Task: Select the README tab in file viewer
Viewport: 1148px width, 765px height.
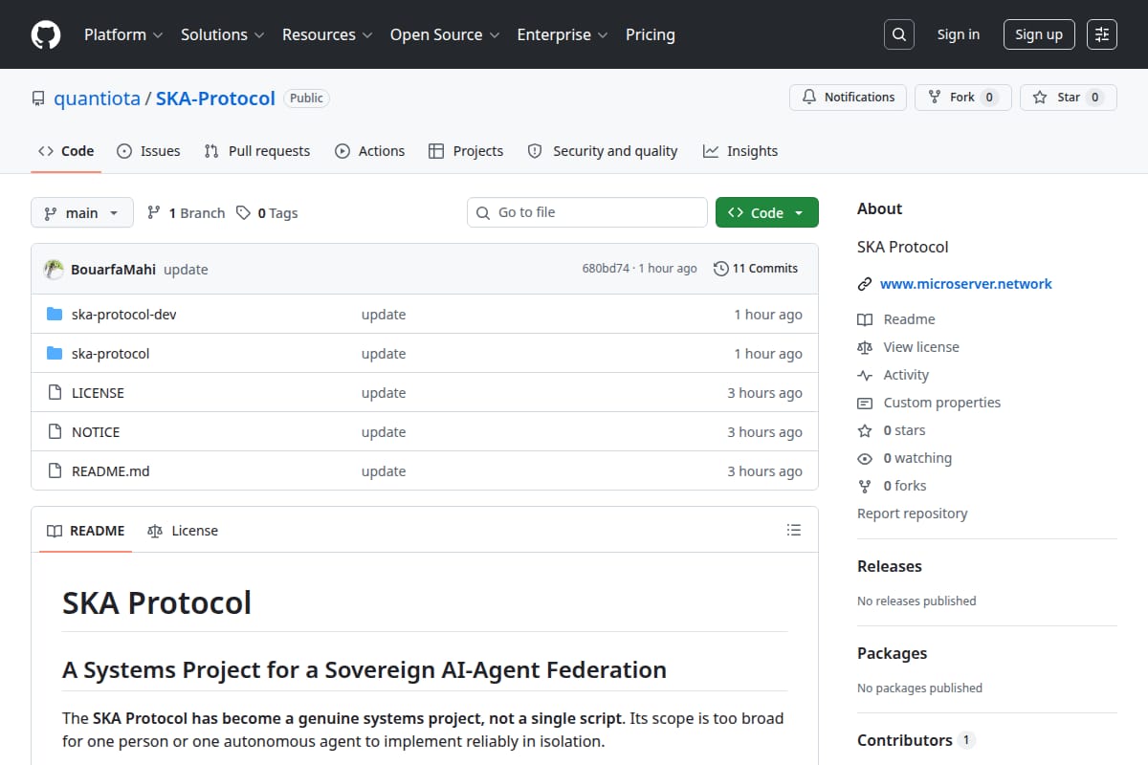Action: (x=86, y=531)
